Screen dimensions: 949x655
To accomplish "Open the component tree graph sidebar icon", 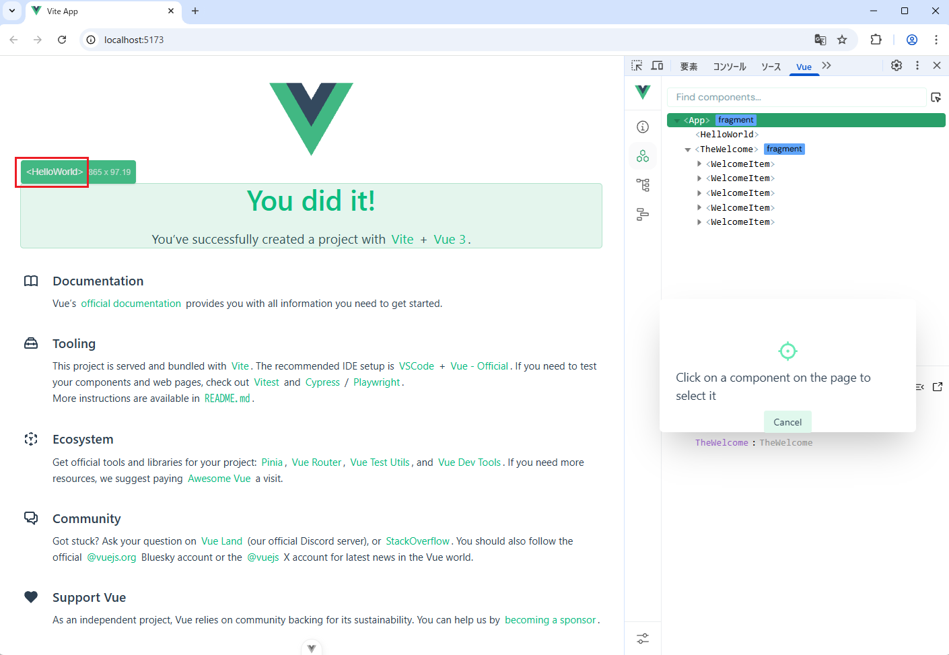I will (643, 185).
